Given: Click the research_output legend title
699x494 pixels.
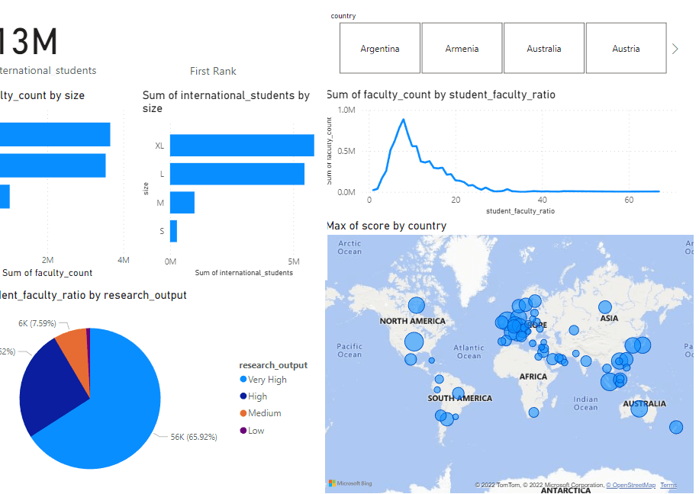Looking at the screenshot, I should 273,365.
